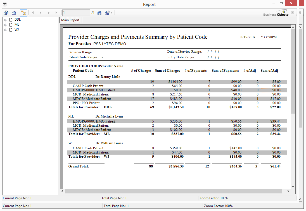Select ML in the group tree

point(17,25)
